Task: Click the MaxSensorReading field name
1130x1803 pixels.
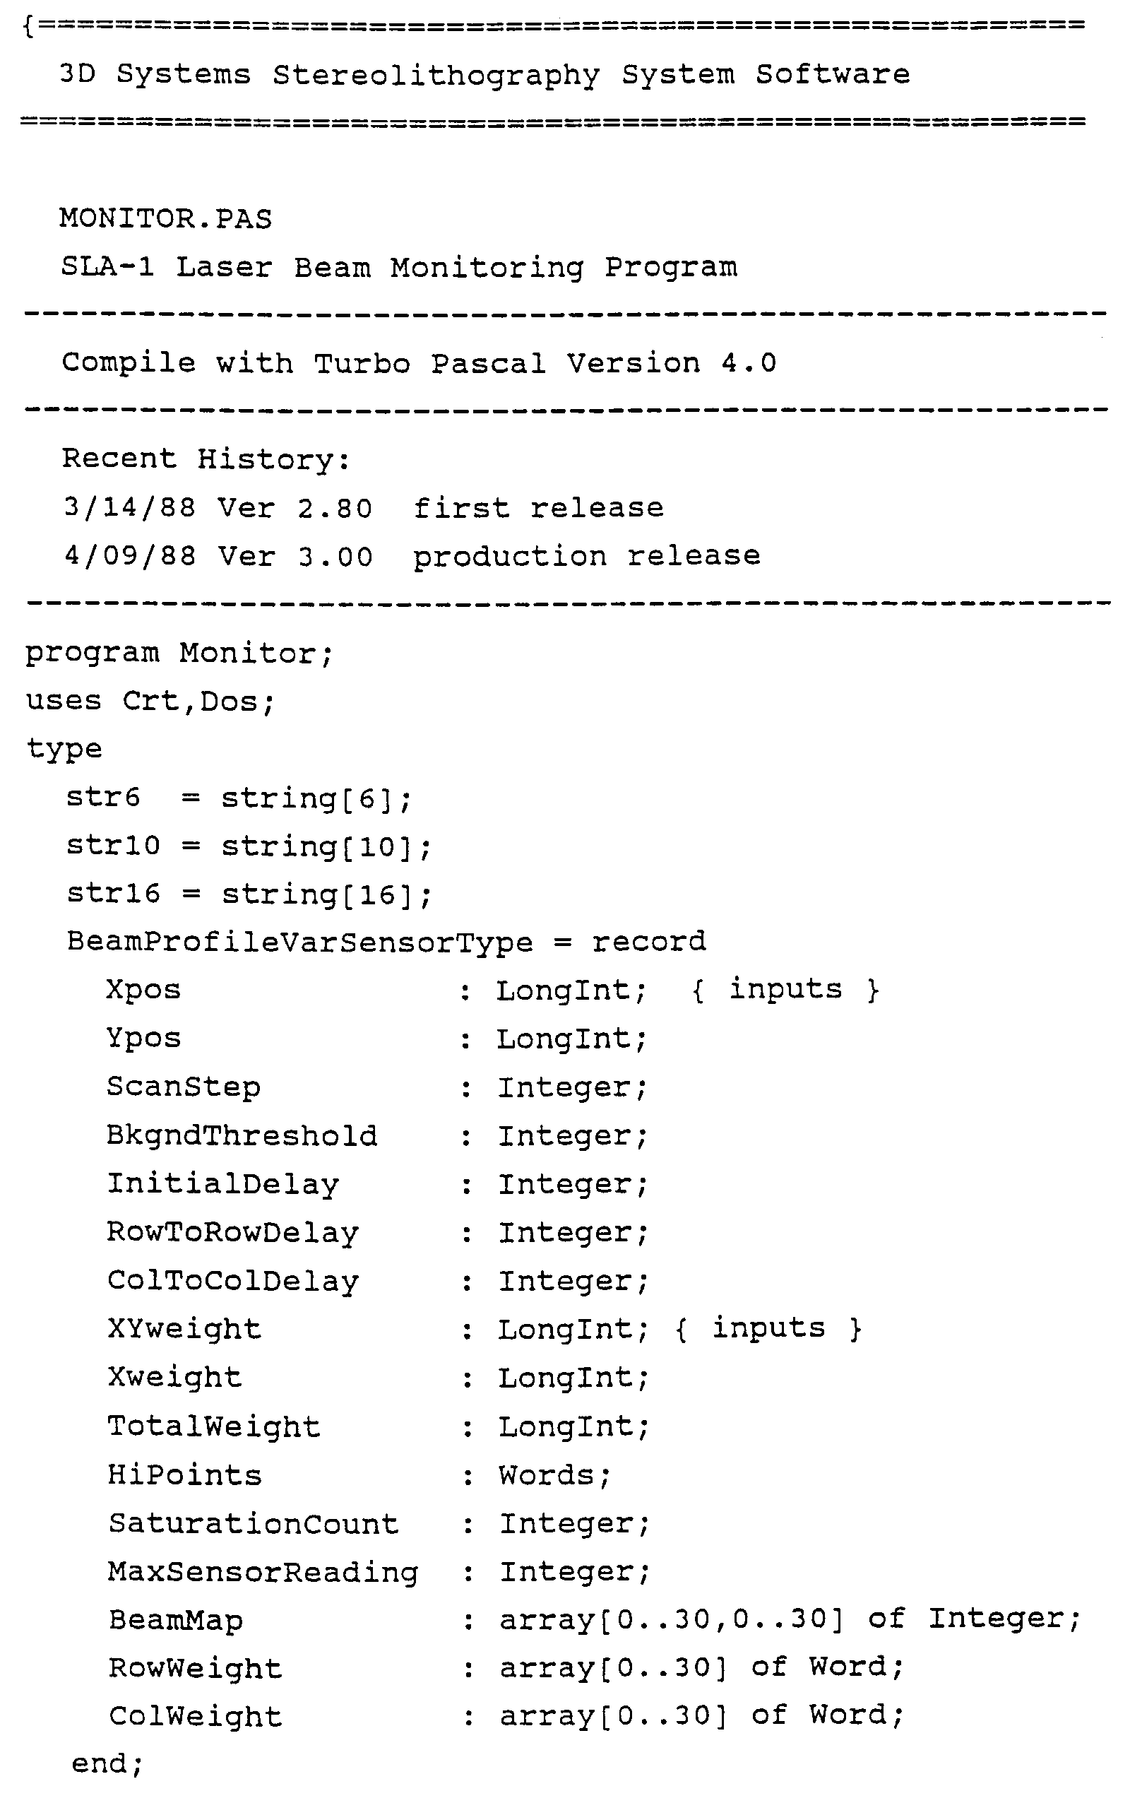Action: tap(263, 1572)
